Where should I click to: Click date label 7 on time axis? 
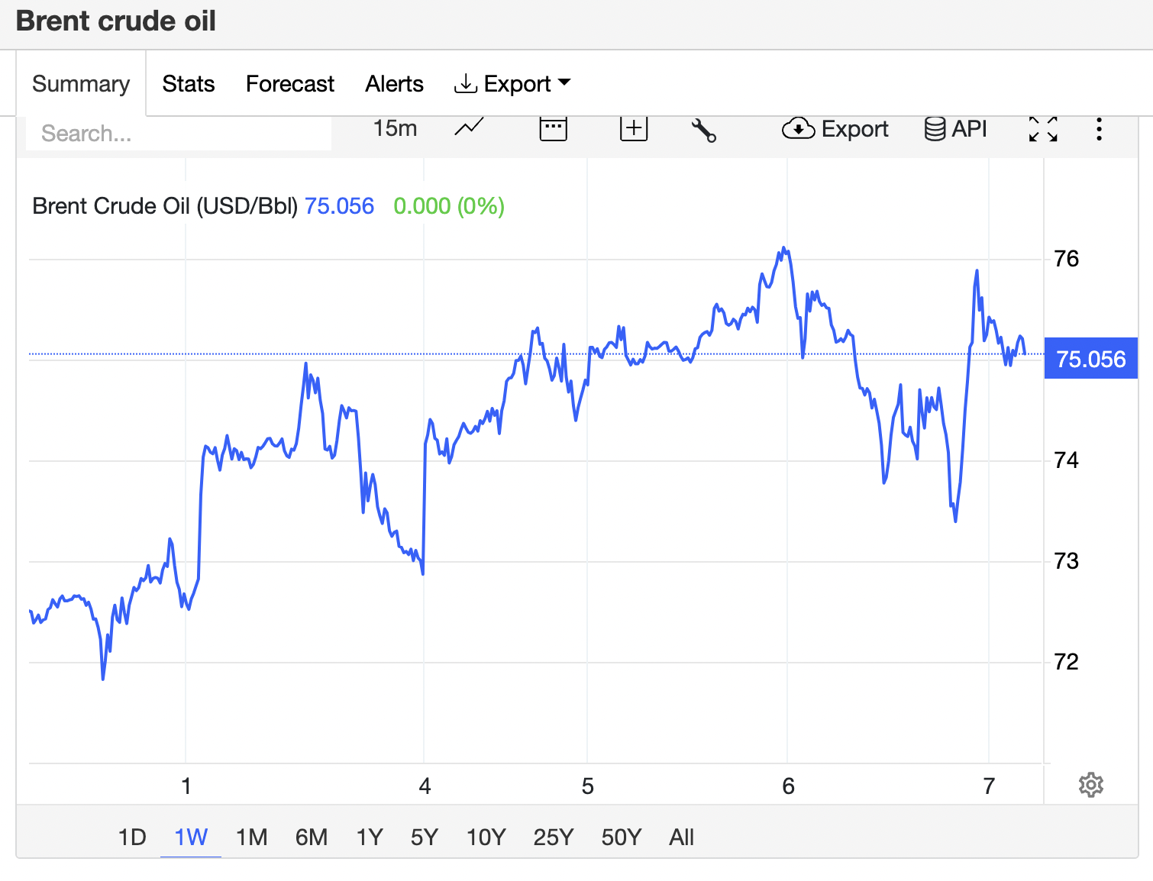(989, 786)
